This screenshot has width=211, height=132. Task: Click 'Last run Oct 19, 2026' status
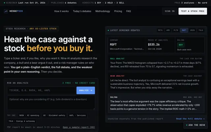coord(32,3)
